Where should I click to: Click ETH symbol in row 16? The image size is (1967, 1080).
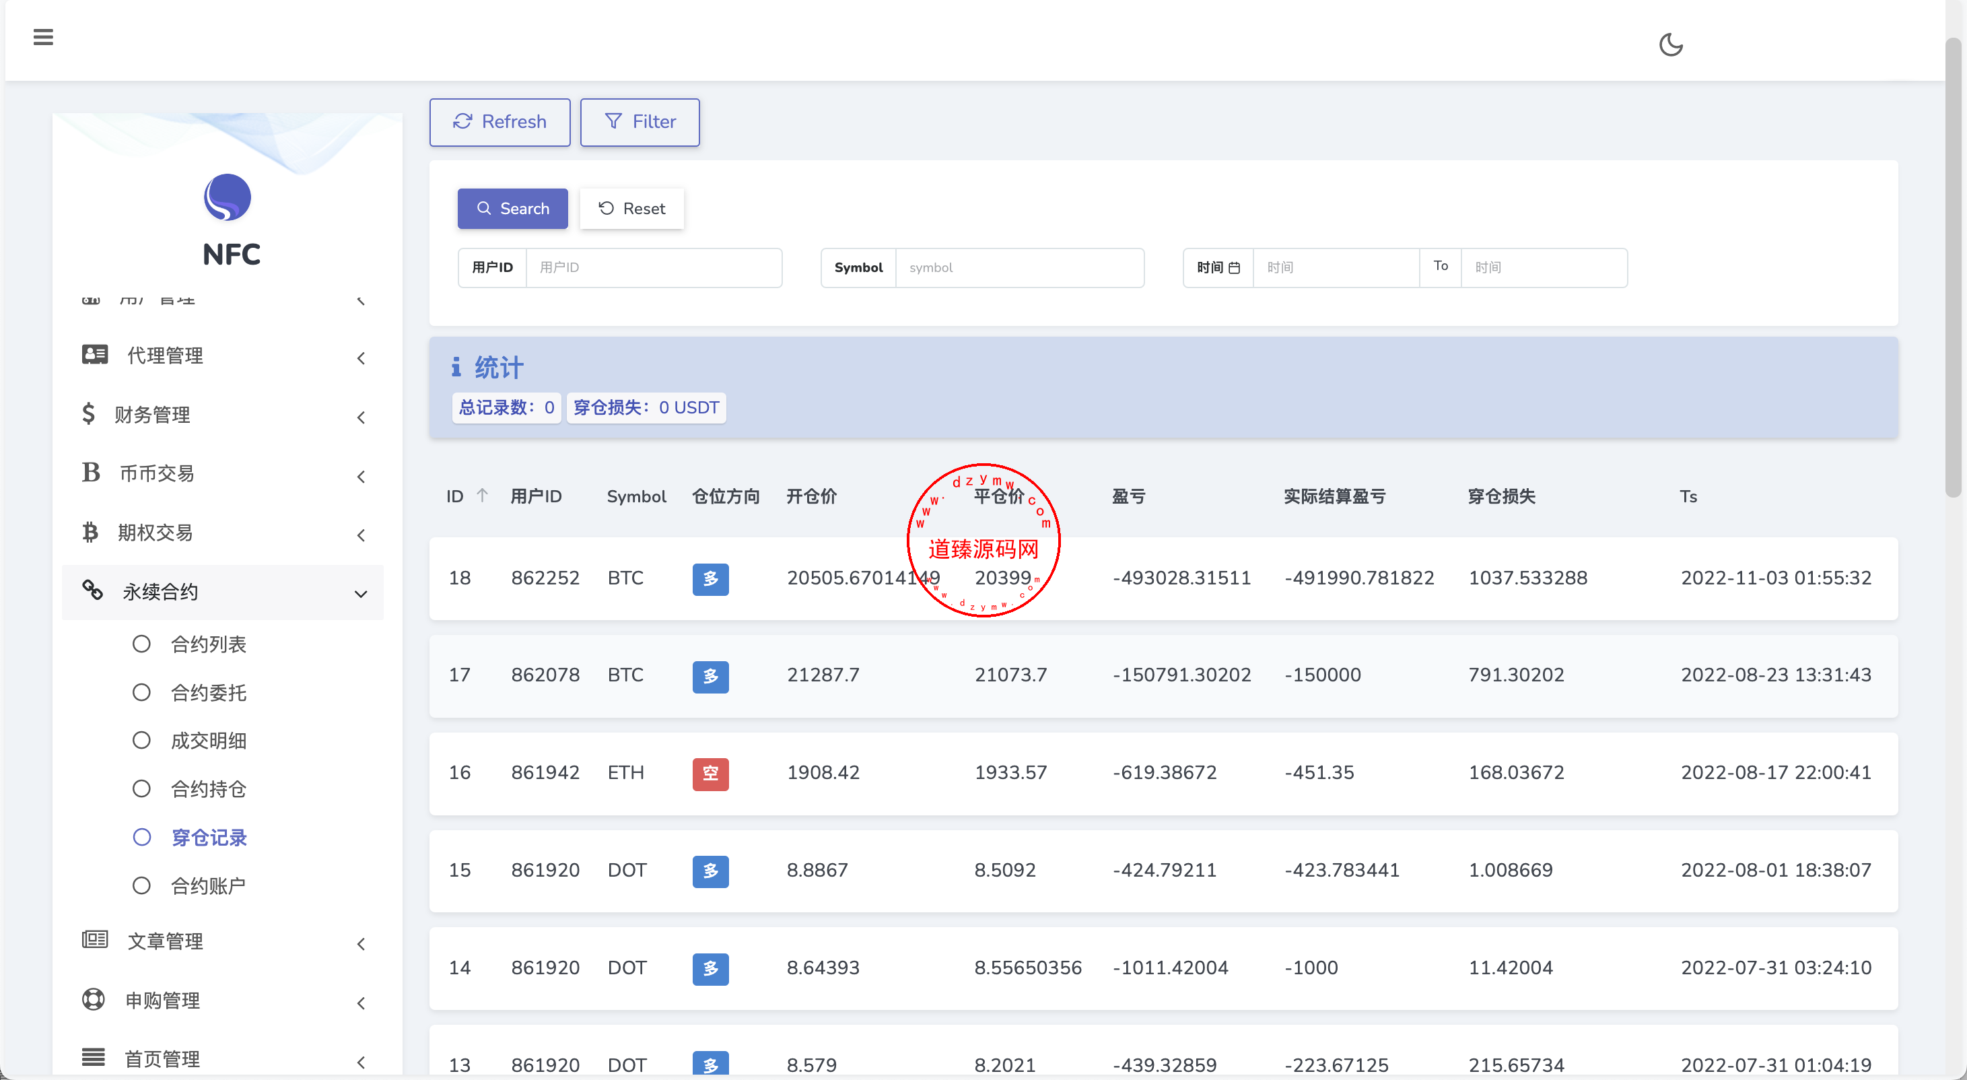(625, 772)
